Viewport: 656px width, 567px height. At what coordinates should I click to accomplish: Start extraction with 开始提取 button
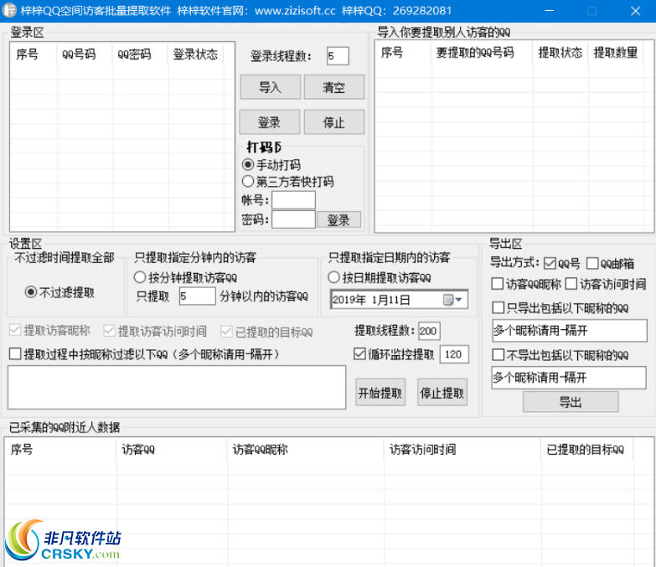click(x=380, y=393)
